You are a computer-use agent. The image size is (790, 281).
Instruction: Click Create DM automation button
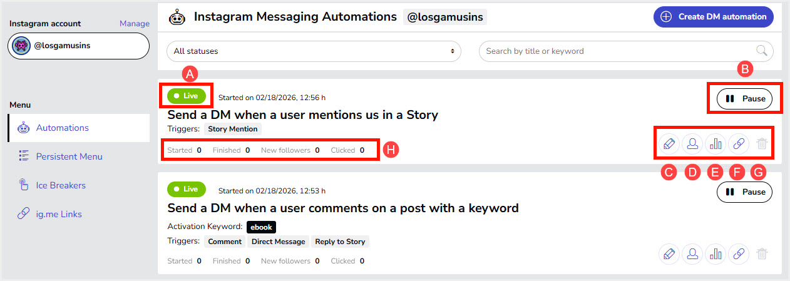point(713,17)
